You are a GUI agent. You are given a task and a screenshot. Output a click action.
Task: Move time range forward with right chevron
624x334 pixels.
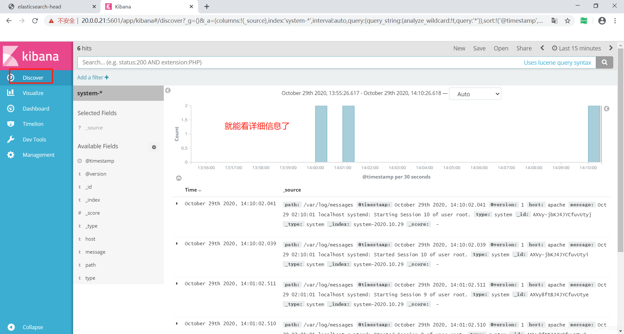point(611,48)
